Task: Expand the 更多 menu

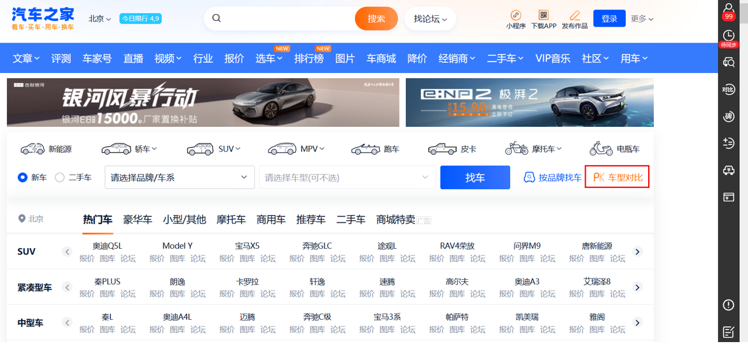Action: [x=642, y=18]
